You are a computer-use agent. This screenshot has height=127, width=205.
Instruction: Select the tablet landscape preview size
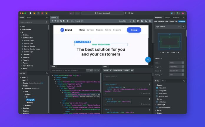(x=138, y=21)
